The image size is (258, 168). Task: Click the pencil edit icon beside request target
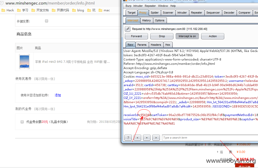[x=128, y=29]
